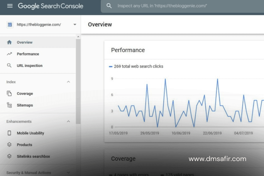The image size is (264, 176).
Task: Click the 22/06/2019 date axis label
Action: tap(212, 133)
